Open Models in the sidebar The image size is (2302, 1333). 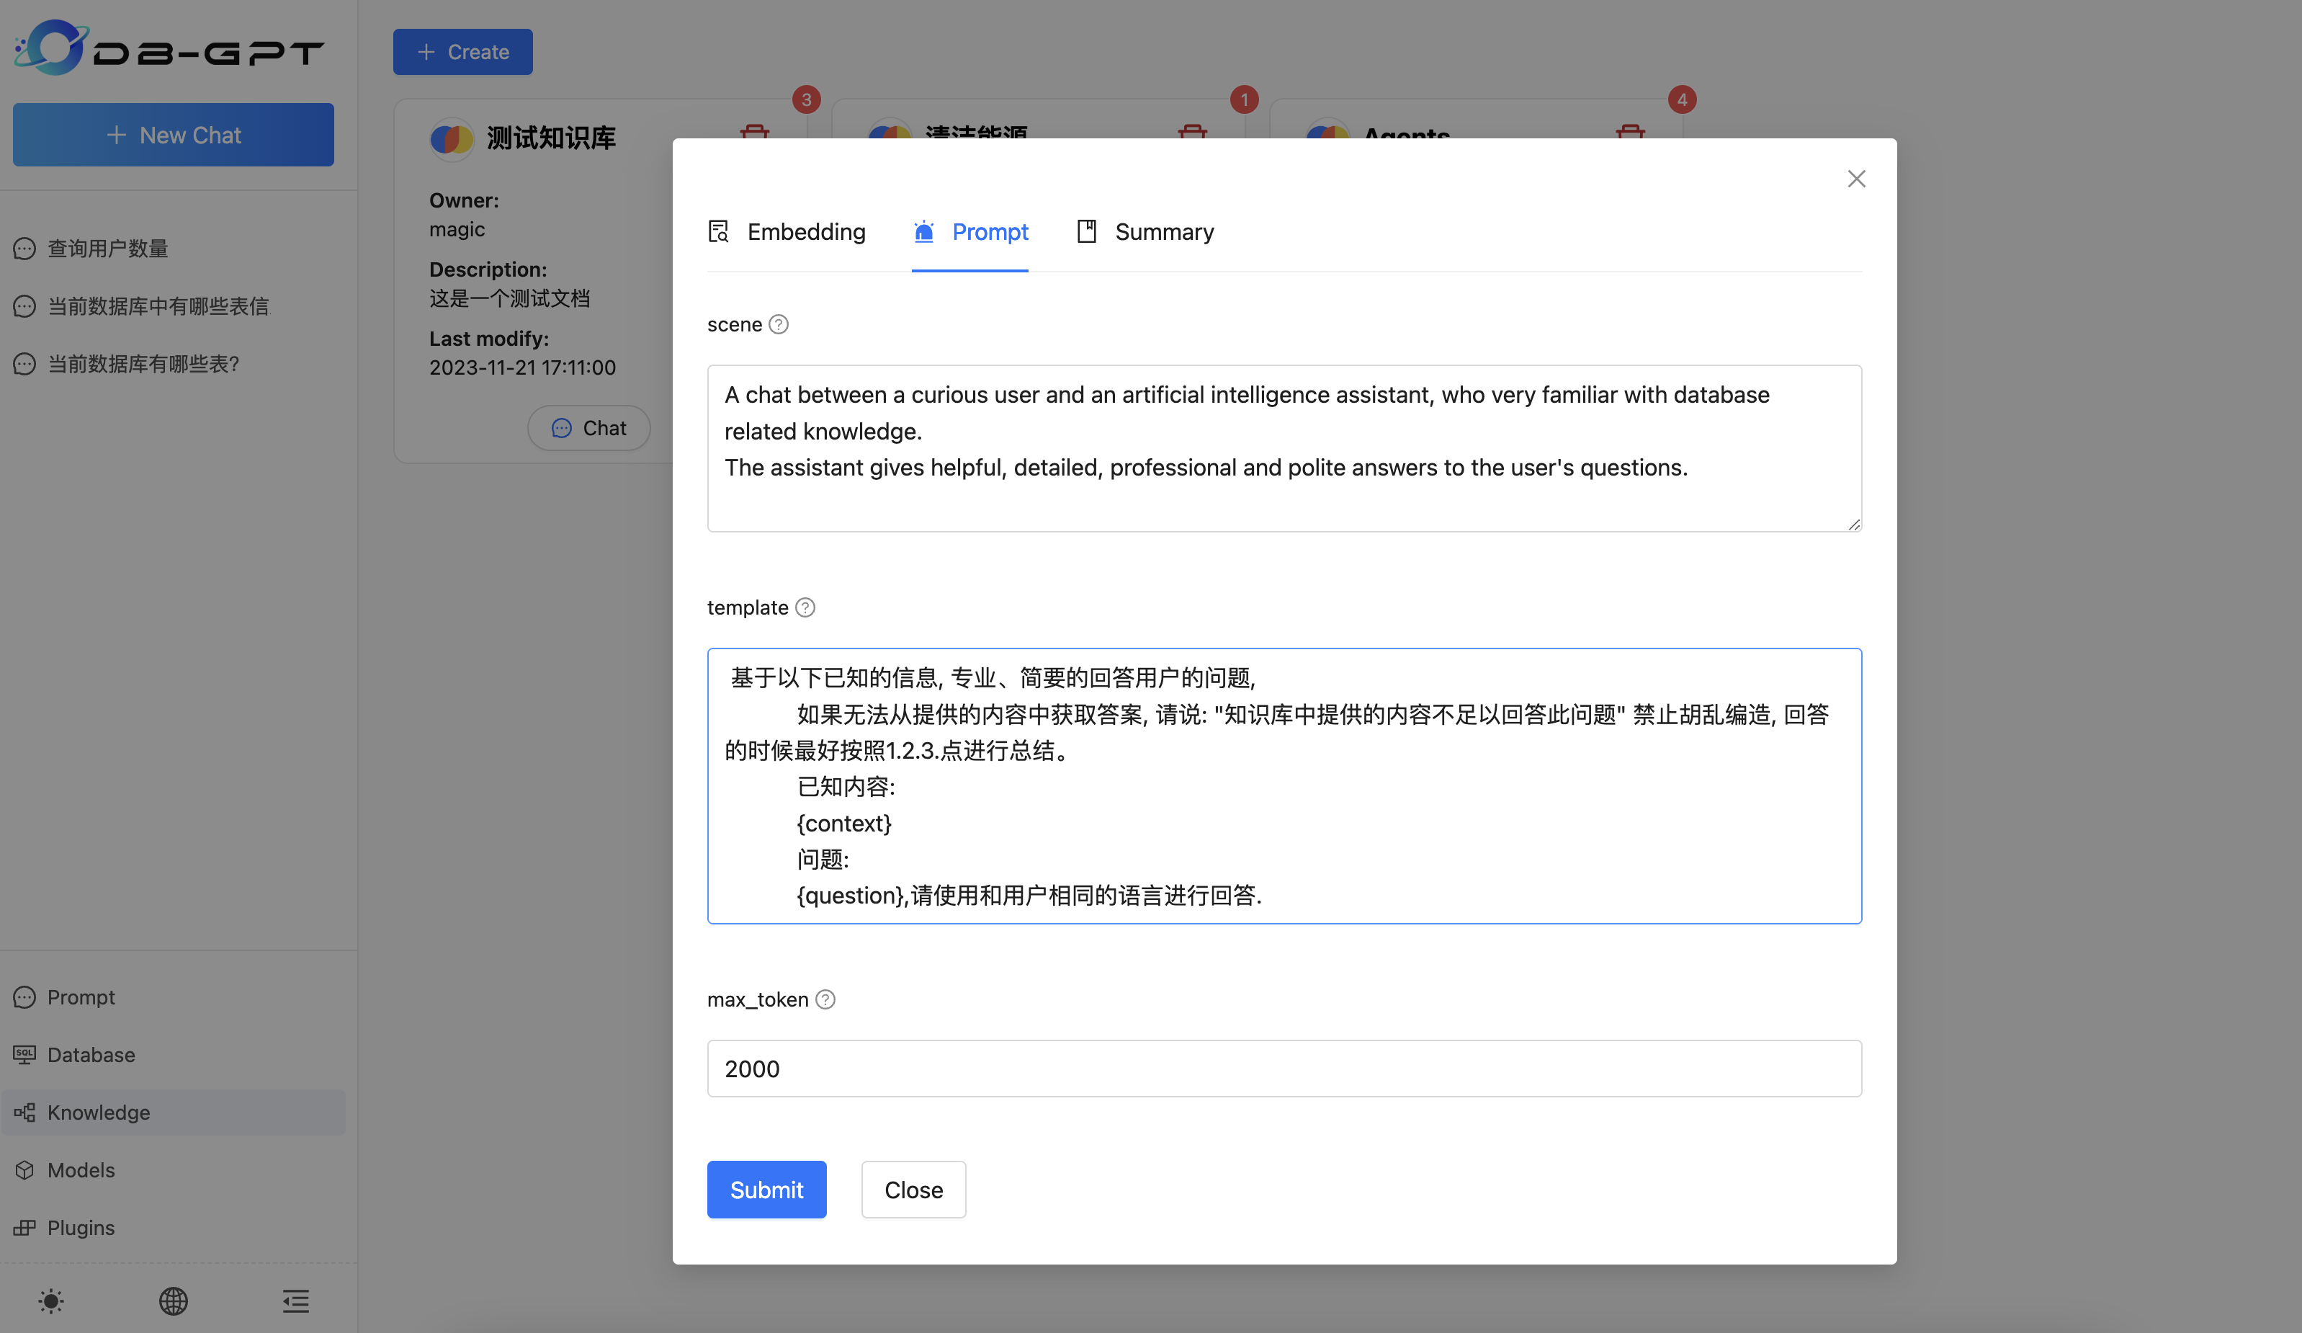point(81,1169)
